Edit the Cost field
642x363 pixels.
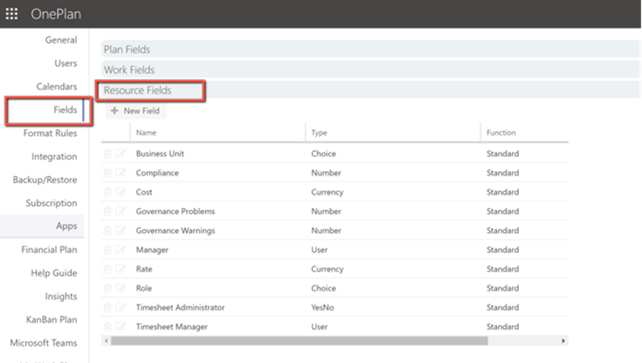pos(120,192)
